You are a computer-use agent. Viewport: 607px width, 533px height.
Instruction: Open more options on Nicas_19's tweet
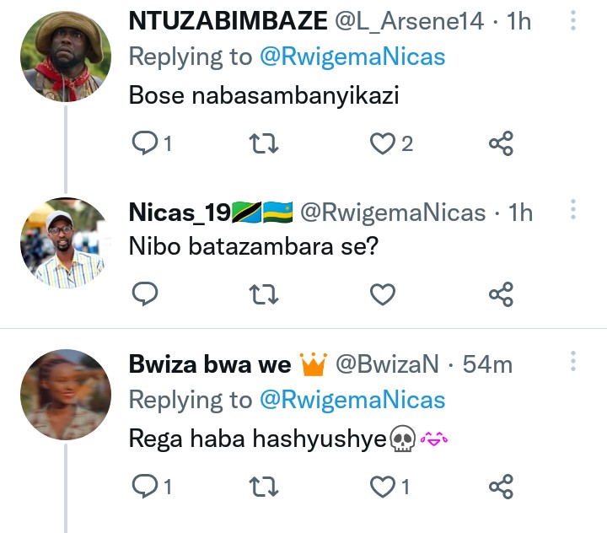pyautogui.click(x=573, y=210)
